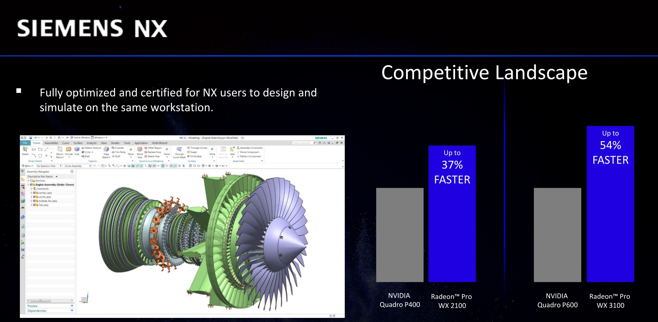Click the Save icon in quick access toolbar
This screenshot has width=658, height=322.
31,138
